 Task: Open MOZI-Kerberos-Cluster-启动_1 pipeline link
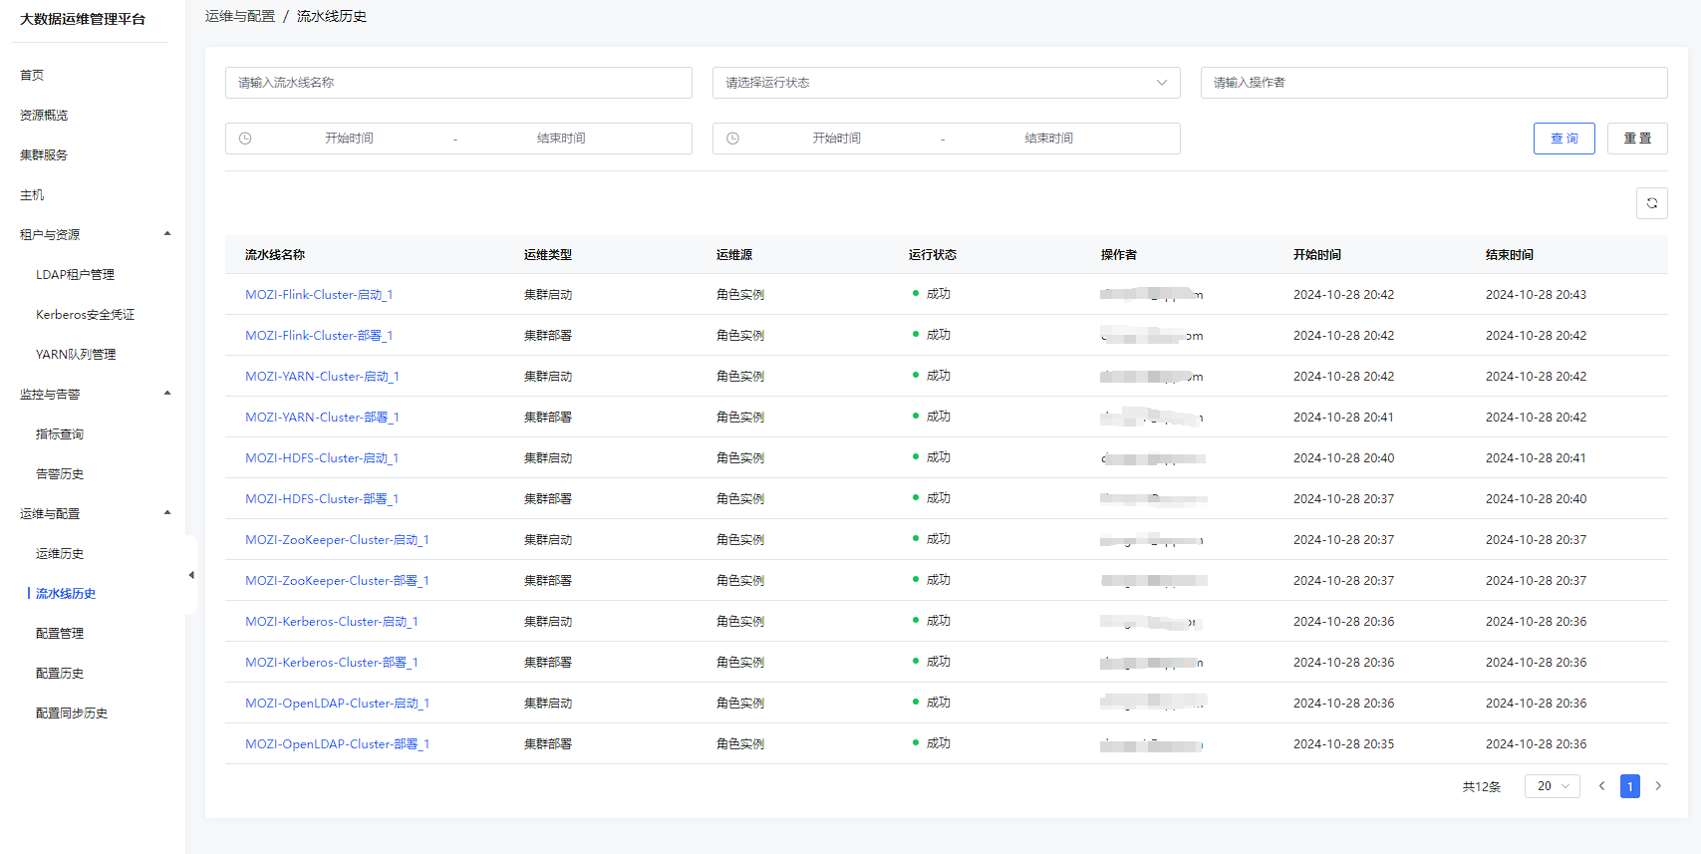coord(332,621)
